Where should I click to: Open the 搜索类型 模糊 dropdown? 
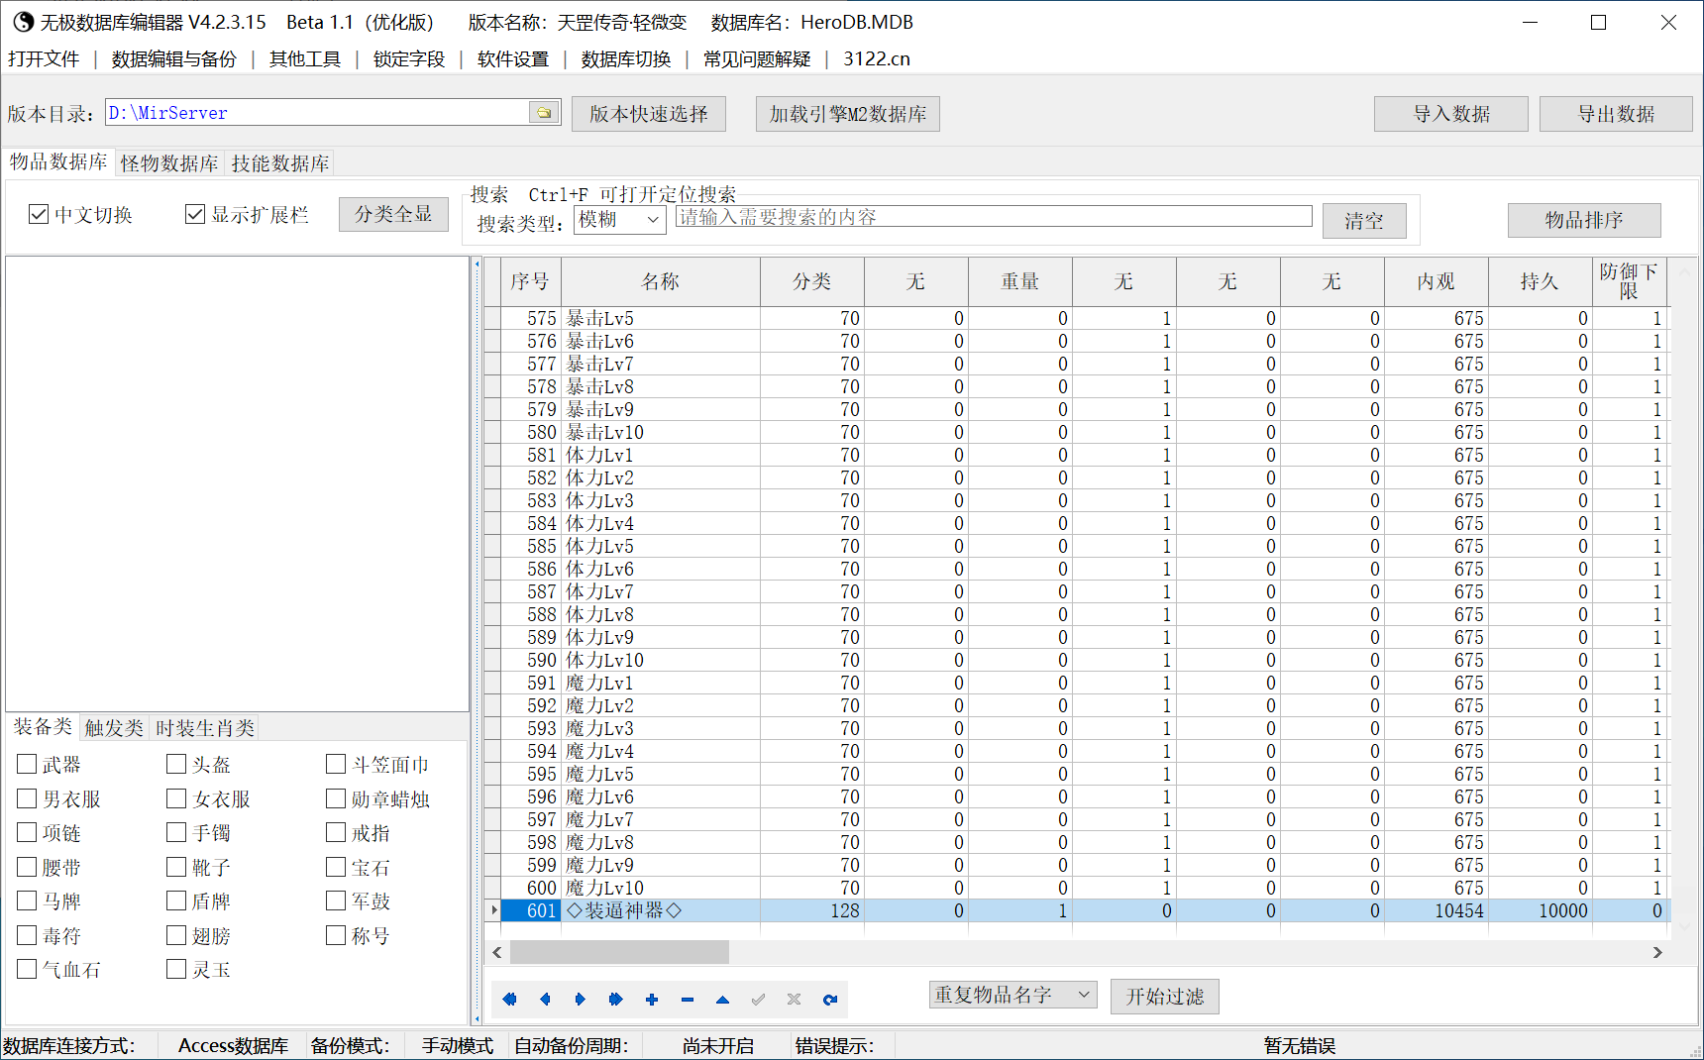[619, 220]
